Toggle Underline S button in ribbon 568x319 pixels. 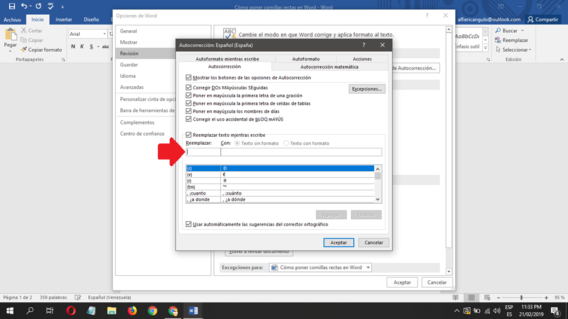coord(91,46)
